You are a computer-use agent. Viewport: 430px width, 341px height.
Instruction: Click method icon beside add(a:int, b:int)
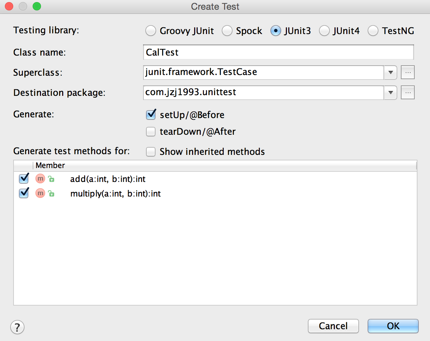coord(40,179)
